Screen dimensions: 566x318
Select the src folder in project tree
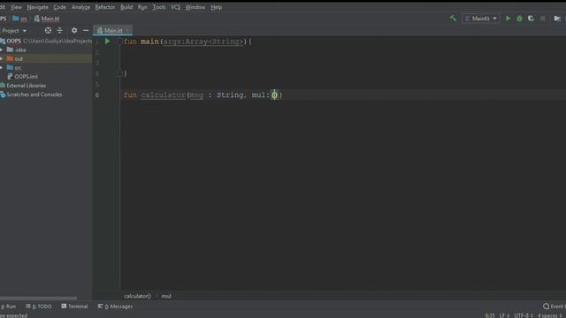(x=14, y=67)
